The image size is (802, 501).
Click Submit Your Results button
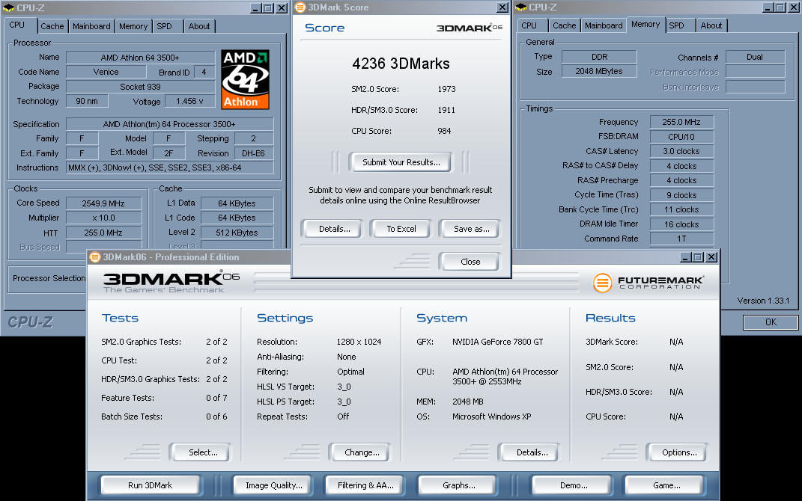(401, 162)
